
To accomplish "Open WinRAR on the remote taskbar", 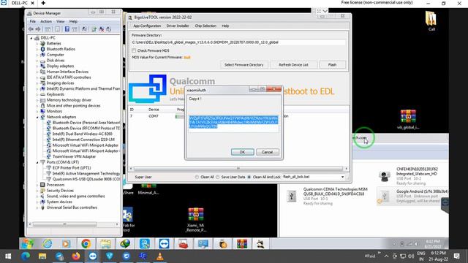I will pos(242,243).
